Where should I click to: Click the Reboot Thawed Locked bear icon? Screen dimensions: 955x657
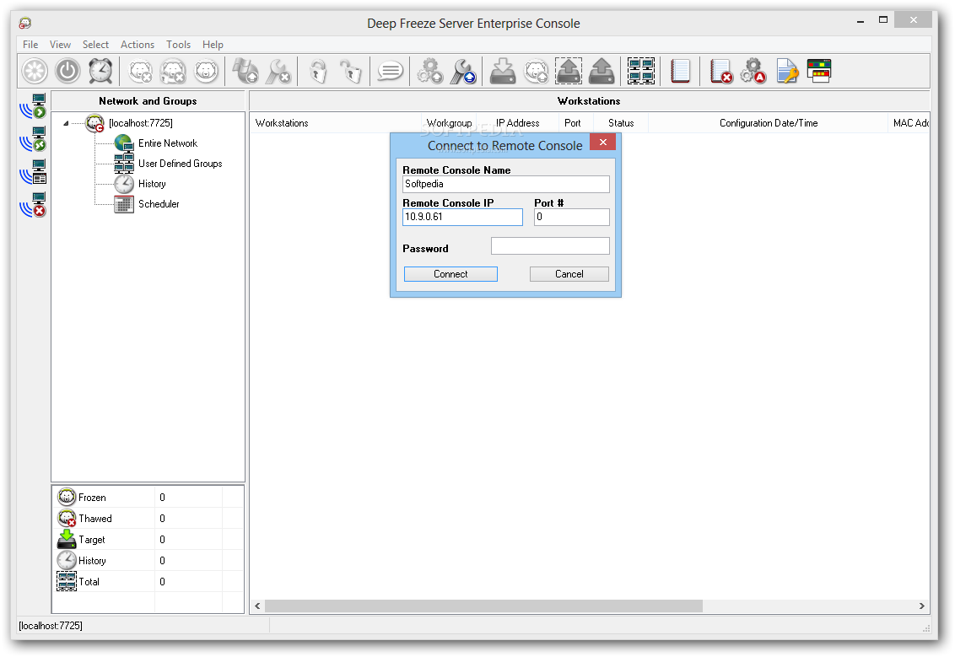173,71
